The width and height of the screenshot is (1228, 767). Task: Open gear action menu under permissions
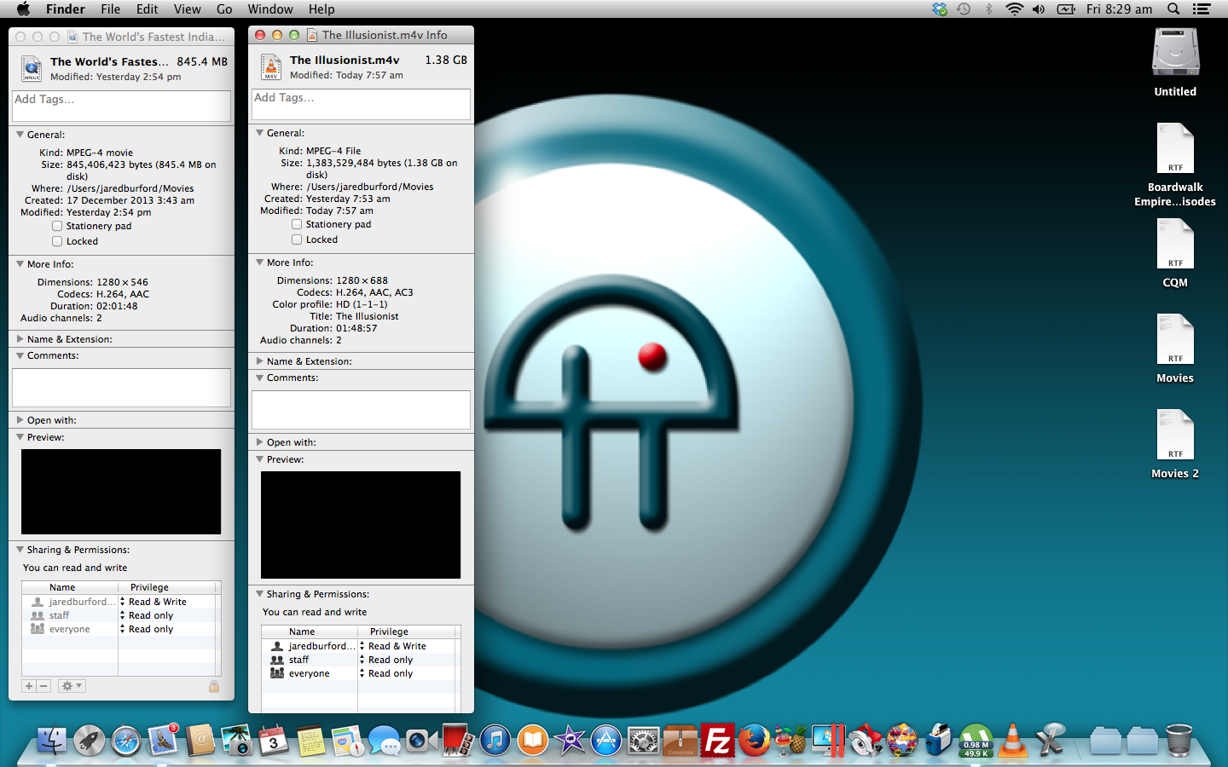point(72,686)
